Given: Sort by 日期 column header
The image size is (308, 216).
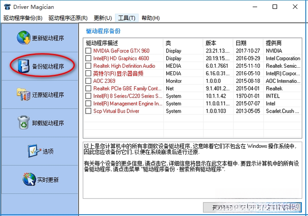Looking at the screenshot, I should pos(248,43).
